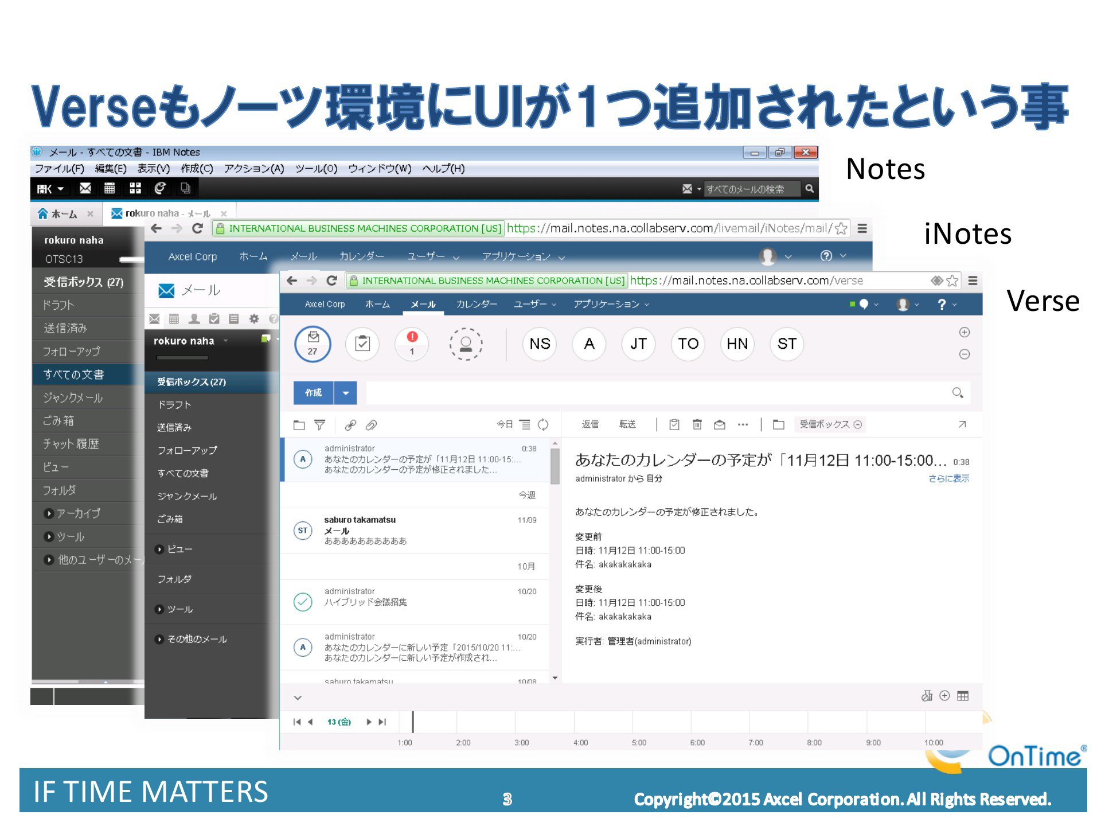This screenshot has width=1101, height=826.
Task: Open ファイル(F) menu in Notes
Action: pyautogui.click(x=59, y=169)
